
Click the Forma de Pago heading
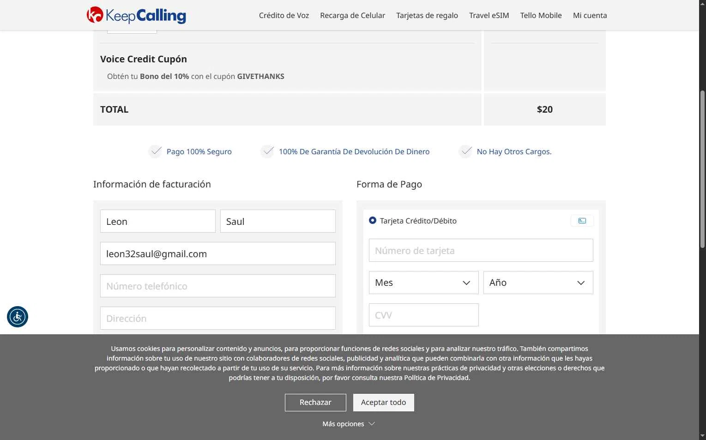(389, 184)
